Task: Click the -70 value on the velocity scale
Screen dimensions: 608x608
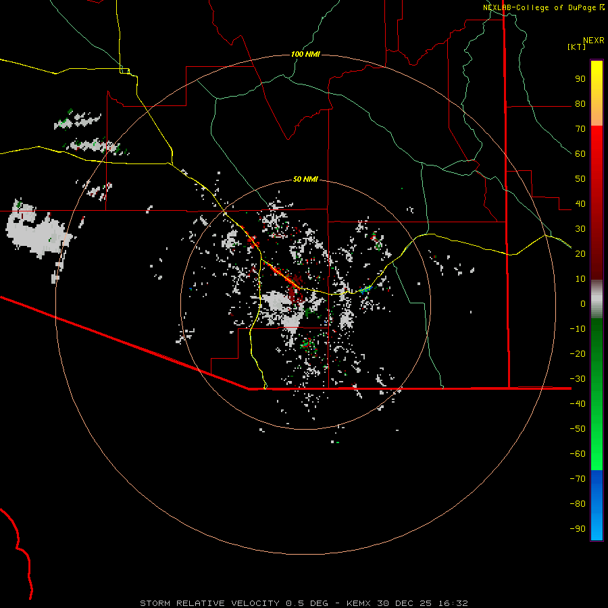Action: pos(578,478)
